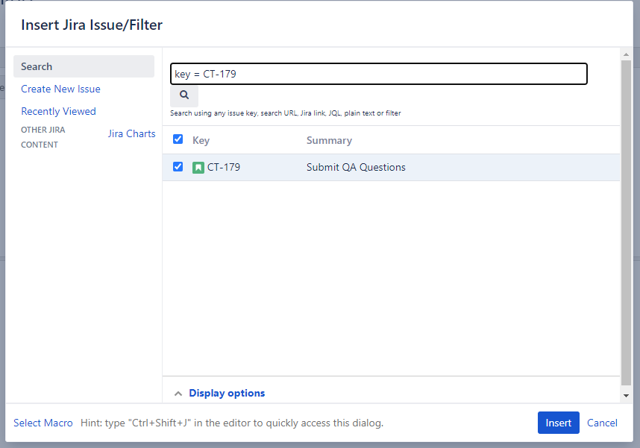Click the 'Submit QA Questions' summary text

point(356,167)
